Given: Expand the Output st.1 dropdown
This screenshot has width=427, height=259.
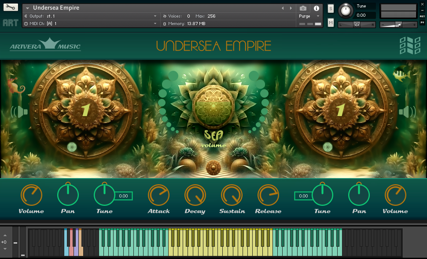Looking at the screenshot, I should click(155, 16).
